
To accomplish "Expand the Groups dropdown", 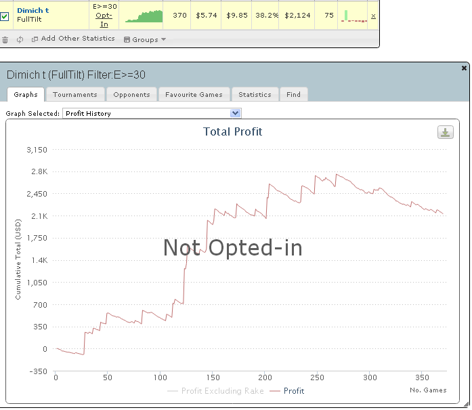I will click(145, 39).
